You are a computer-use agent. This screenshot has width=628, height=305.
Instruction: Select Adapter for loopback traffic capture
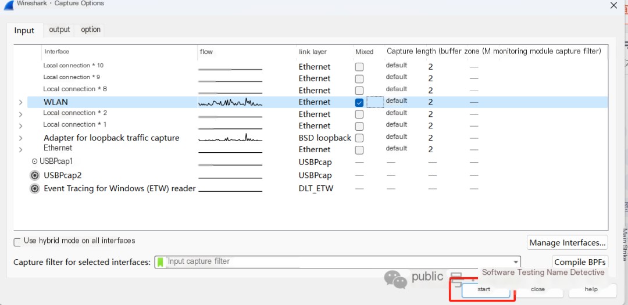click(111, 138)
